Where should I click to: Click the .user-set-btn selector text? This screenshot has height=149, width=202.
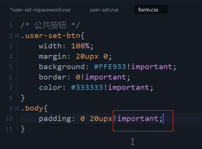click(51, 36)
